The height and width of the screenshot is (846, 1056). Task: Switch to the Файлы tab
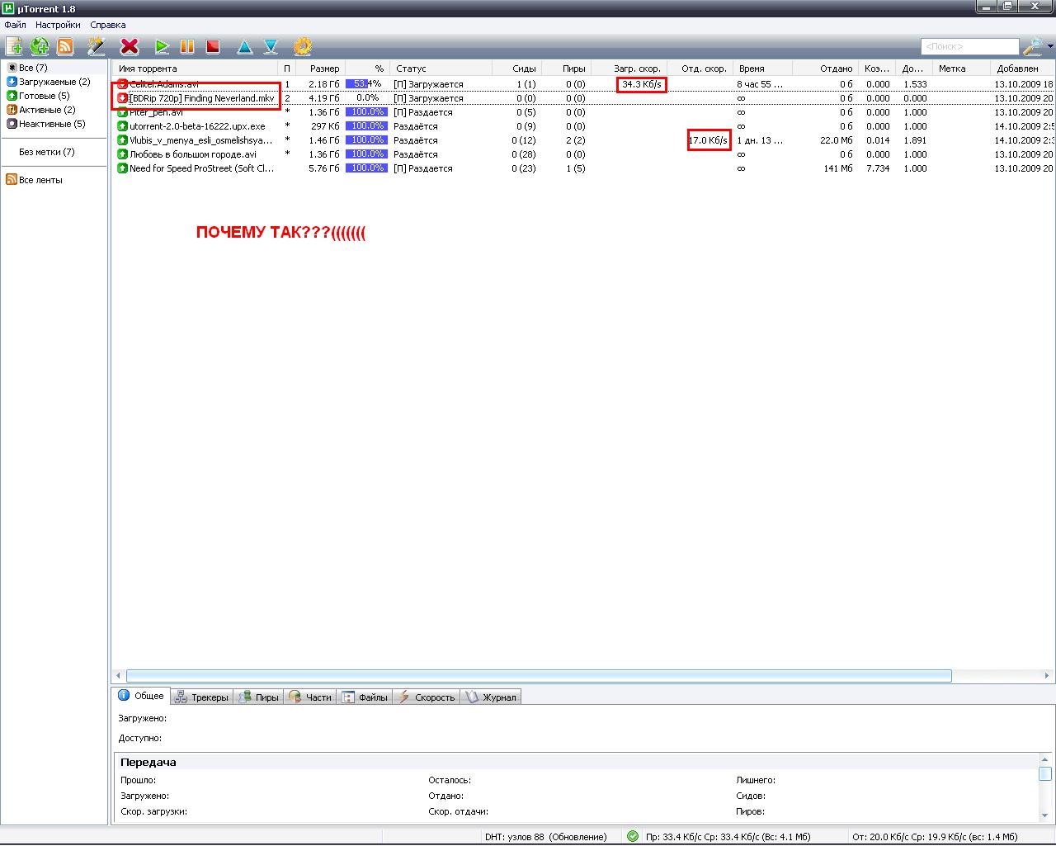coord(365,697)
